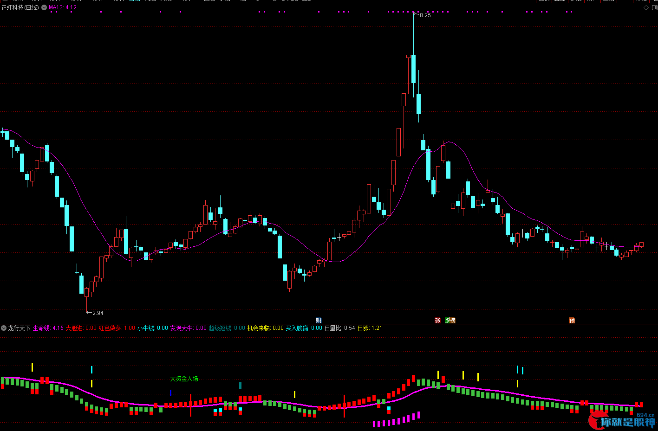Click the 8.25 high price label
Screen dimensions: 658x431
coord(425,15)
